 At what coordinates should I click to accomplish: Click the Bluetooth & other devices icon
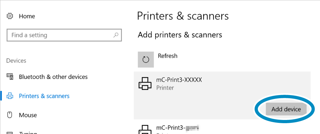coord(10,77)
